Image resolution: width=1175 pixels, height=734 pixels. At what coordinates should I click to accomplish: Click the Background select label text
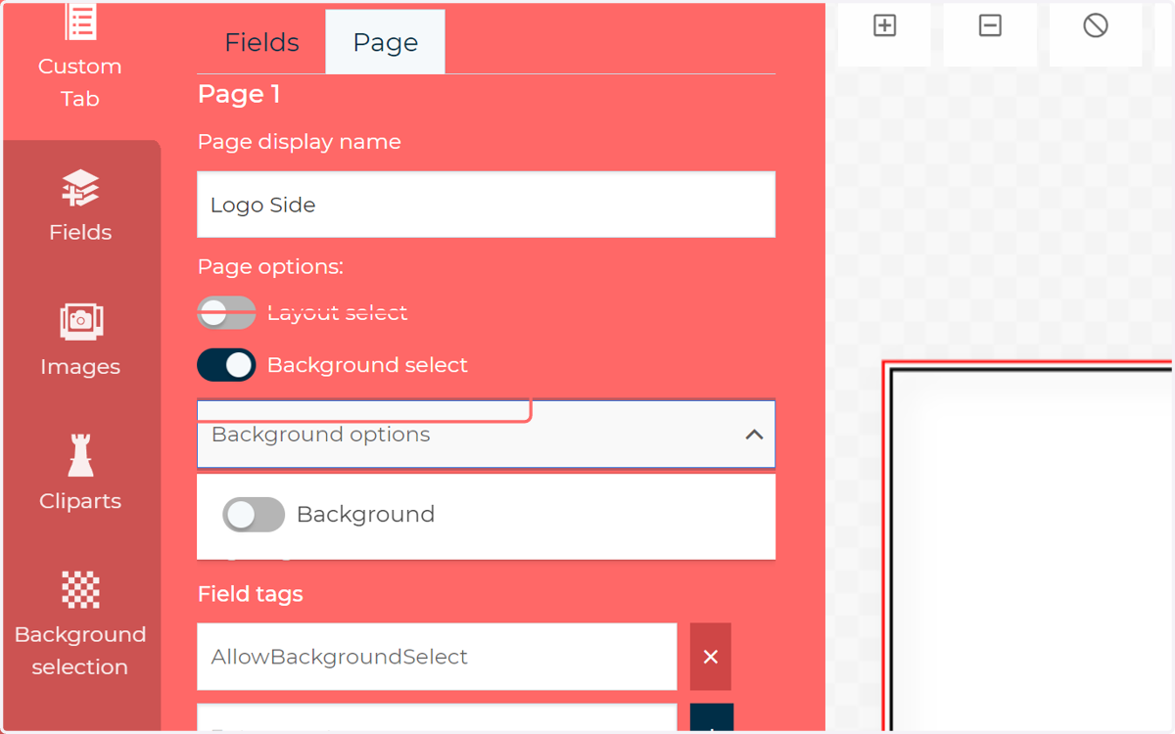(367, 365)
